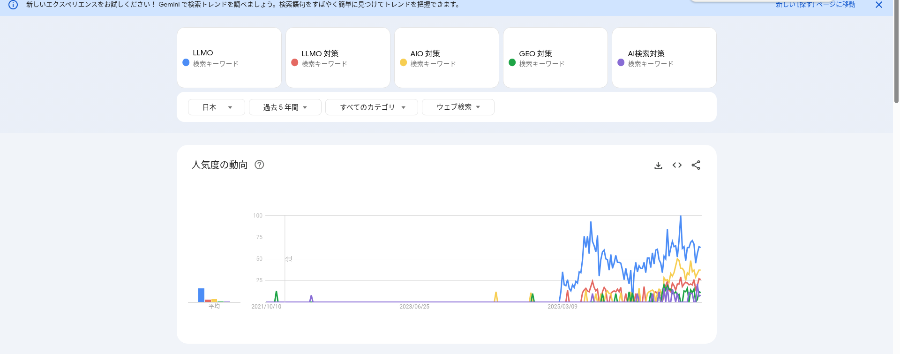Open embed code for the trend chart
This screenshot has width=900, height=354.
click(677, 165)
